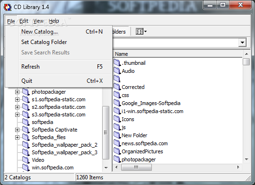This screenshot has width=255, height=185.
Task: Click s2.softpedia-static.com folder icon in tree
Action: [x=26, y=107]
